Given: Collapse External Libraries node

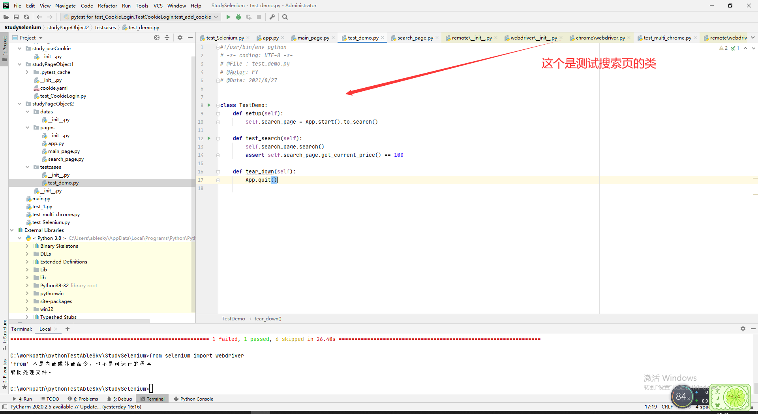Looking at the screenshot, I should (x=12, y=230).
